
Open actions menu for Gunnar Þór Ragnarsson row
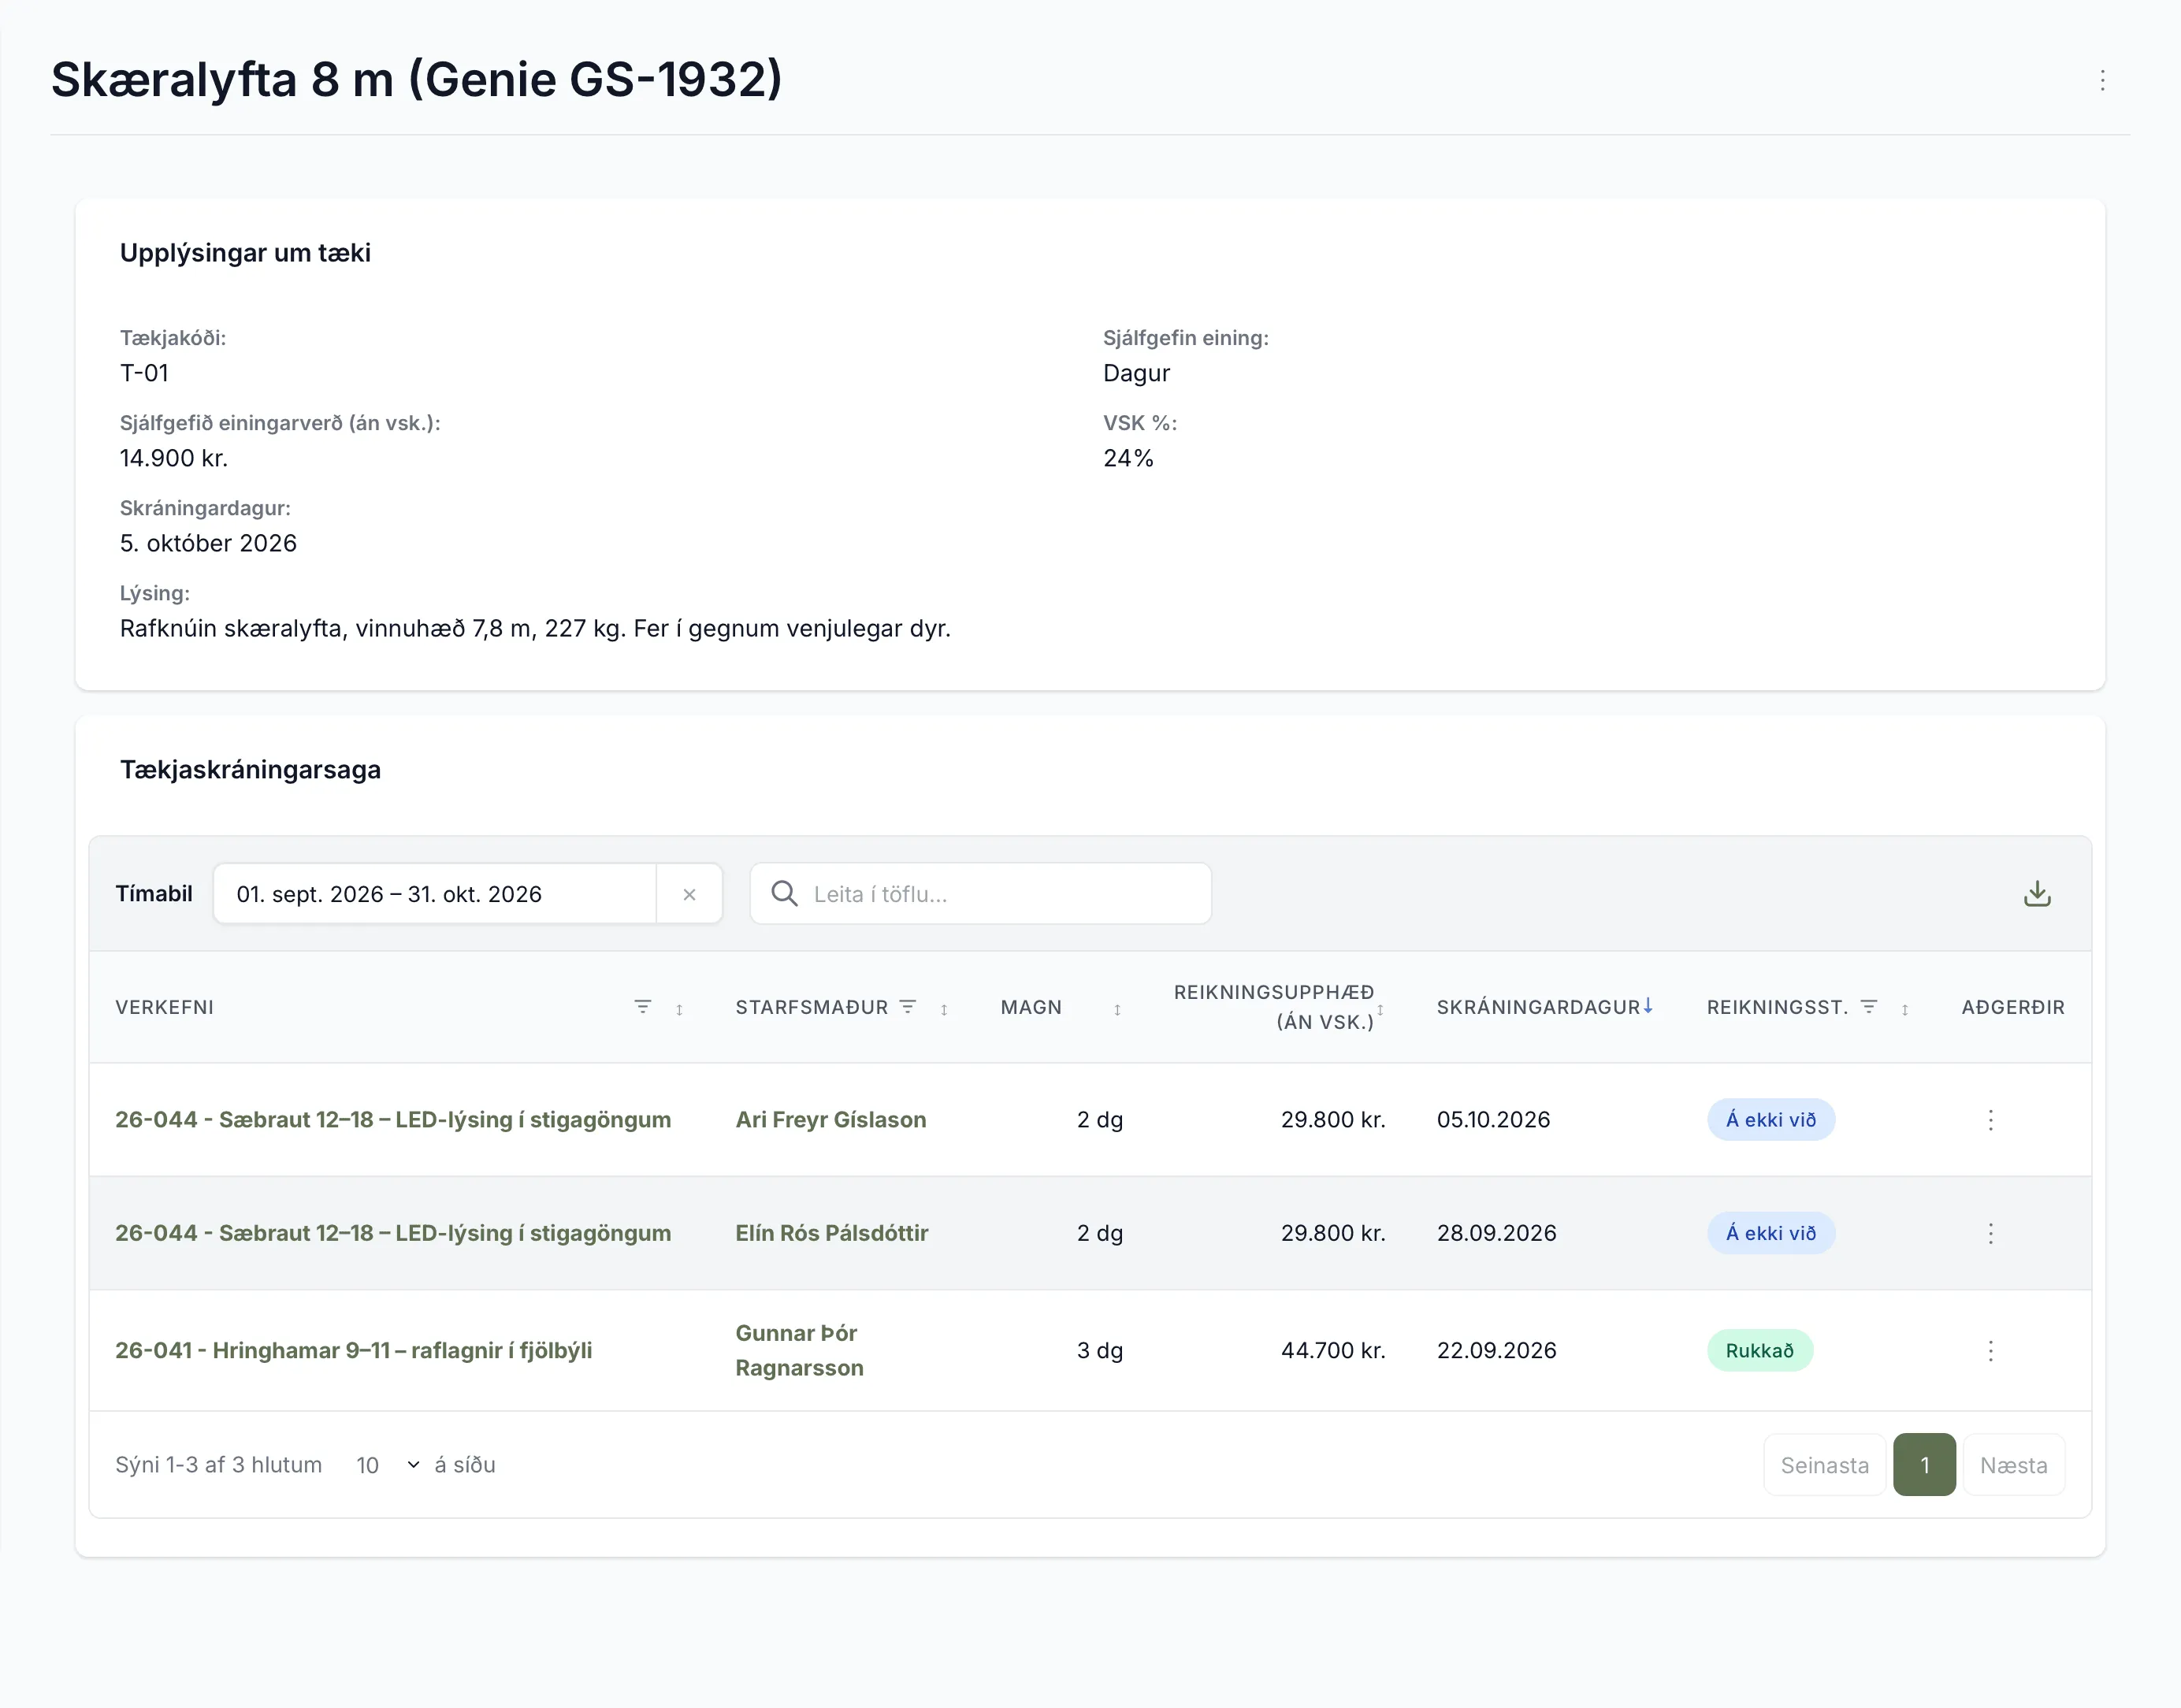click(1990, 1351)
